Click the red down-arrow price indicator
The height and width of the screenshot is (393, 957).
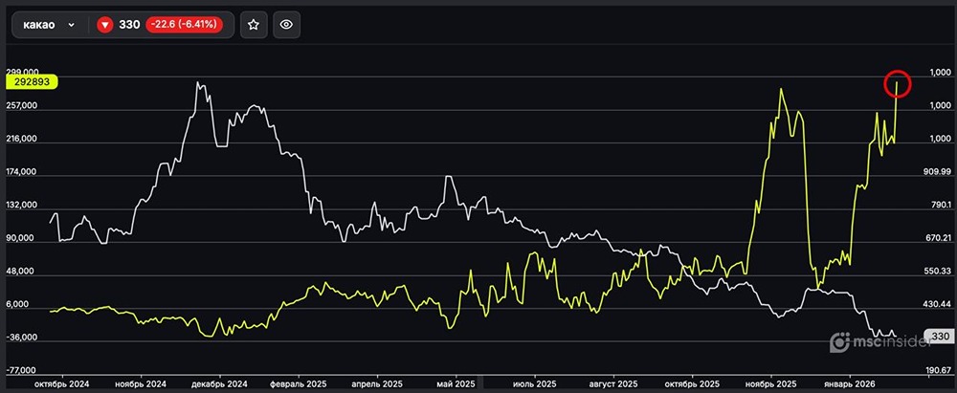(105, 26)
